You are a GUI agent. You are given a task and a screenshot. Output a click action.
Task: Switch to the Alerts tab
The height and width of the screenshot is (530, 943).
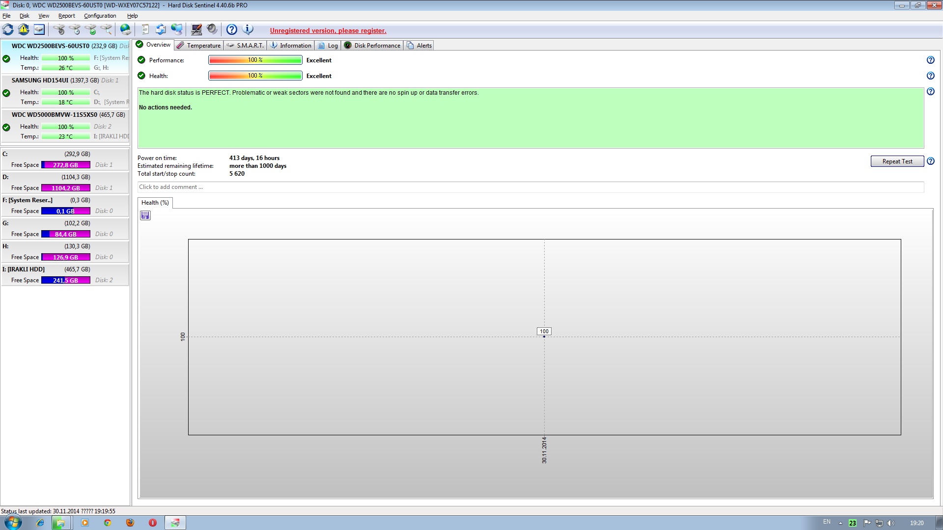click(419, 45)
